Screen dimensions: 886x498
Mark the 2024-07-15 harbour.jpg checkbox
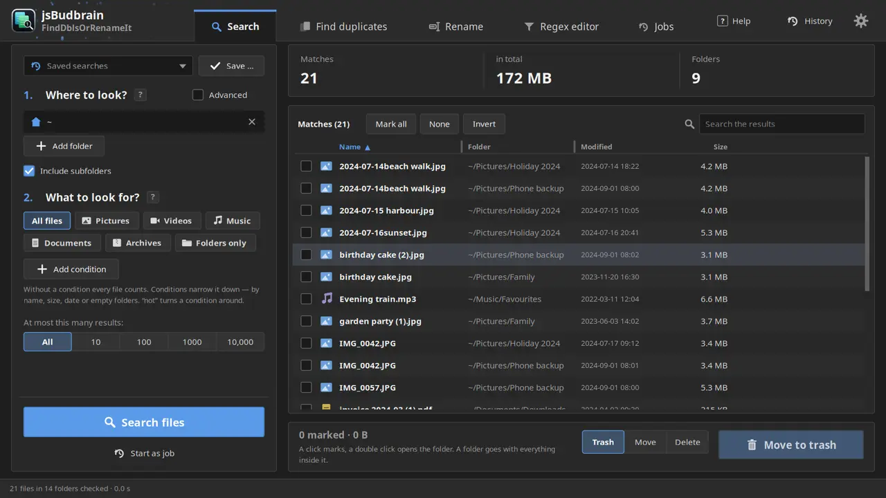(306, 210)
